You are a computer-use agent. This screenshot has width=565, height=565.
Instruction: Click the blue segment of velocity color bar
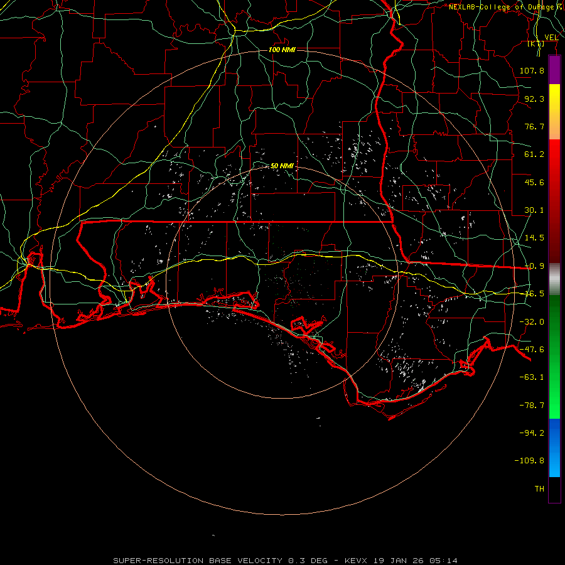554,448
